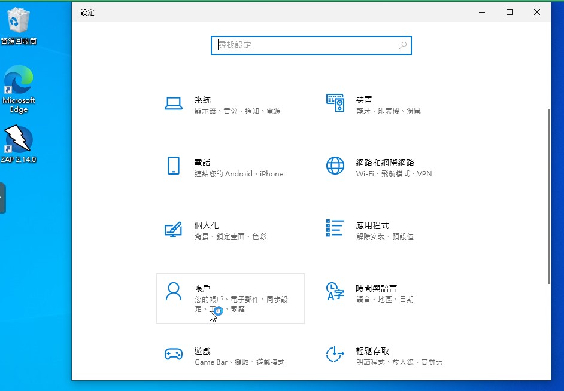Viewport: 564px width, 391px height.
Task: Select the Gaming (遊戲) controller icon
Action: [174, 355]
